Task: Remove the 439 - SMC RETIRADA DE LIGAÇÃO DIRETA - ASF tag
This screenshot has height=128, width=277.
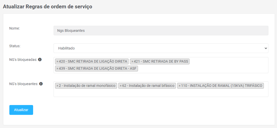Action: coord(57,68)
